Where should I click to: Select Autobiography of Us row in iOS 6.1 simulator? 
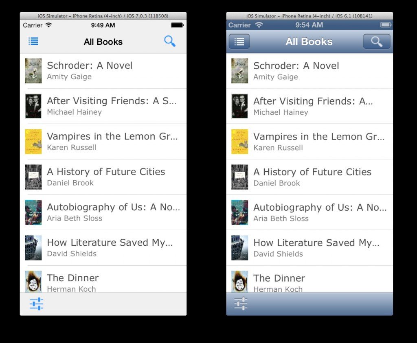(309, 212)
